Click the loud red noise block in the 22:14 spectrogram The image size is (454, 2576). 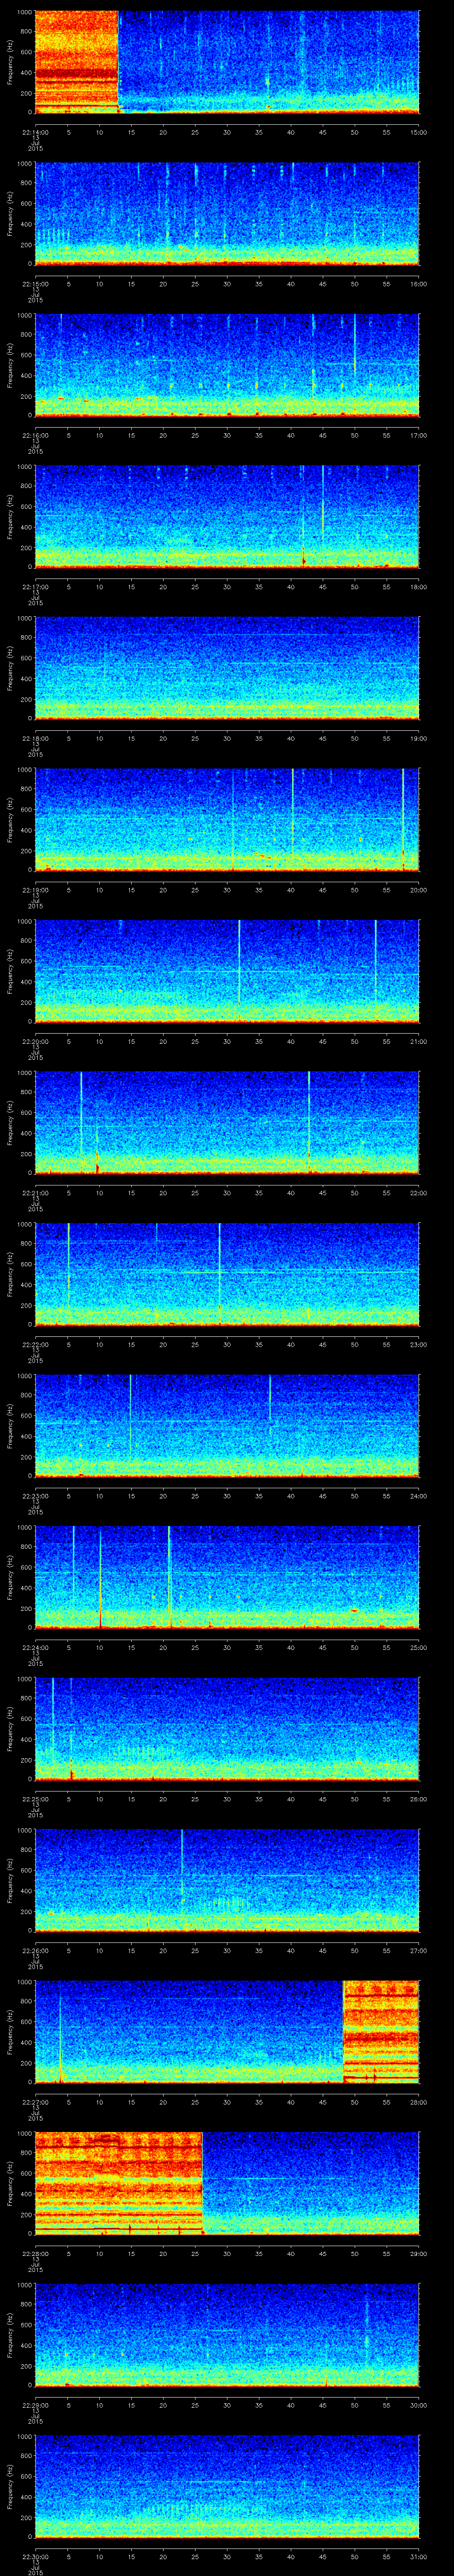pyautogui.click(x=76, y=60)
